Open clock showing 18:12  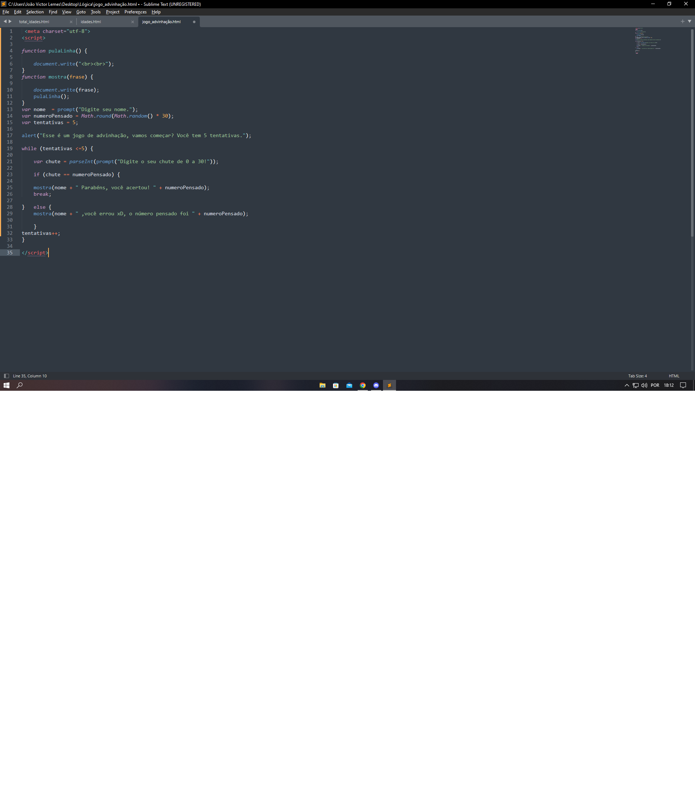(x=669, y=385)
